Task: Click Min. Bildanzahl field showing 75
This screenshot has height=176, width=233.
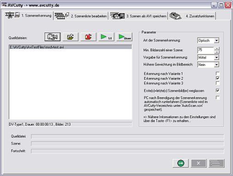Action: tap(206, 50)
